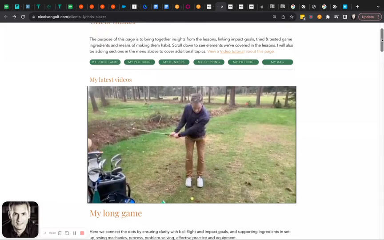Collapse the recorder controls with the chevron
The height and width of the screenshot is (240, 384).
click(45, 233)
